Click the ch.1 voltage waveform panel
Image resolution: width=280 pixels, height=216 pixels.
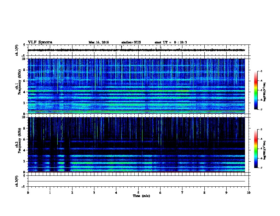(138, 50)
